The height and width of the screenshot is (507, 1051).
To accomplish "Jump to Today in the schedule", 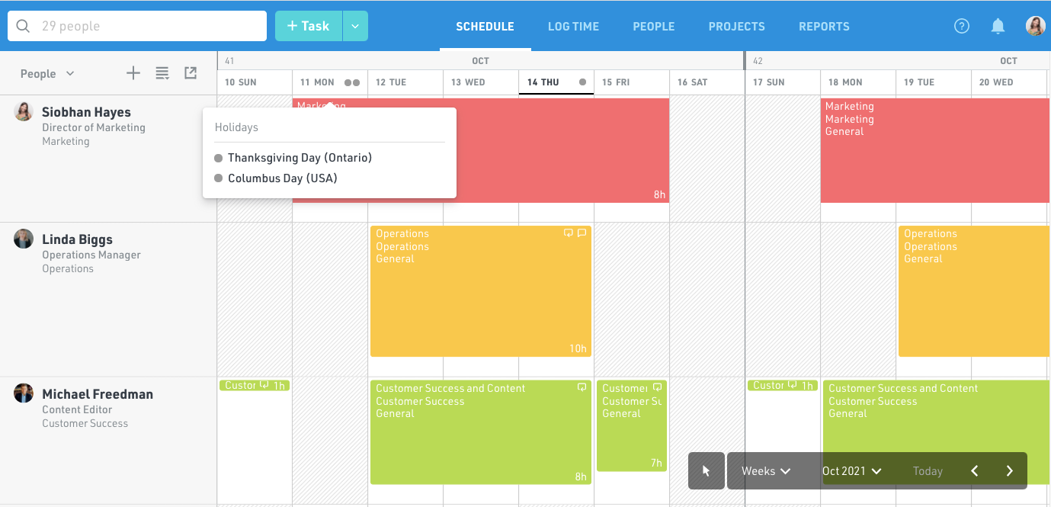I will (x=928, y=471).
